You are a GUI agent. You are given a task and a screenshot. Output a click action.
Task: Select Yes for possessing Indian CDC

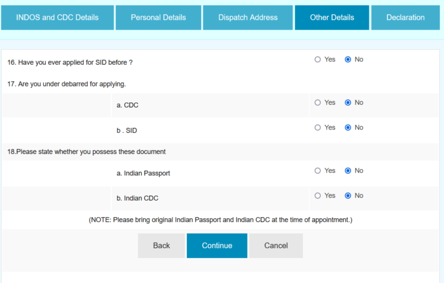(317, 196)
